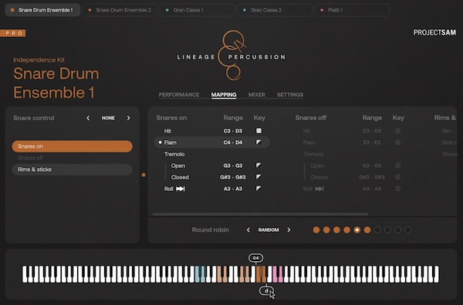
Task: Click the d range marker below keyboard
Action: (266, 291)
